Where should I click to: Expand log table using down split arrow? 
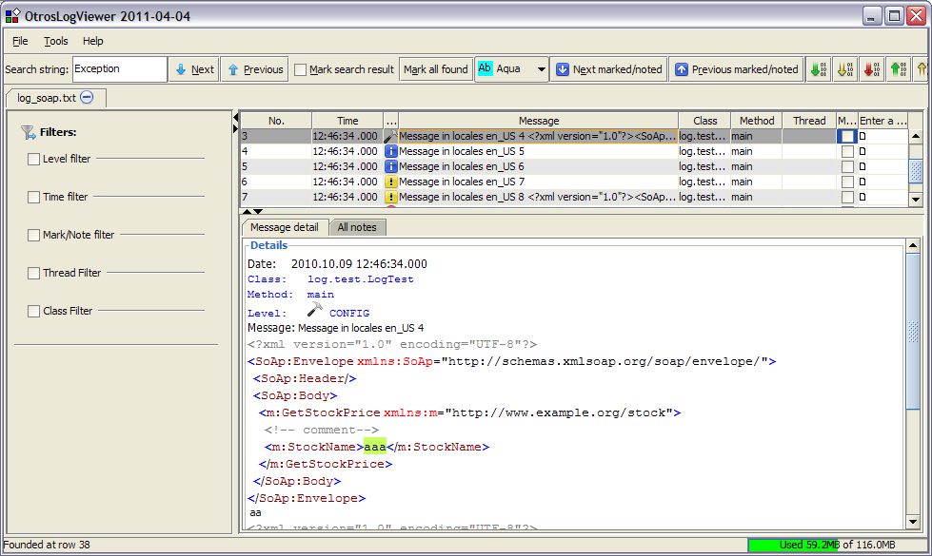click(258, 211)
